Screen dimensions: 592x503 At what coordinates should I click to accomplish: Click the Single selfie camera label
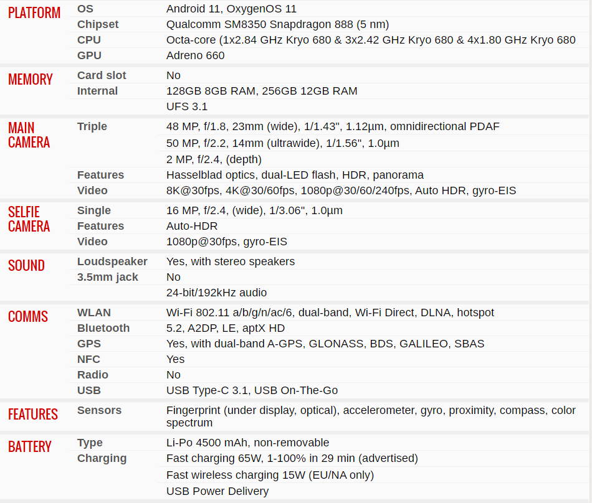point(94,210)
